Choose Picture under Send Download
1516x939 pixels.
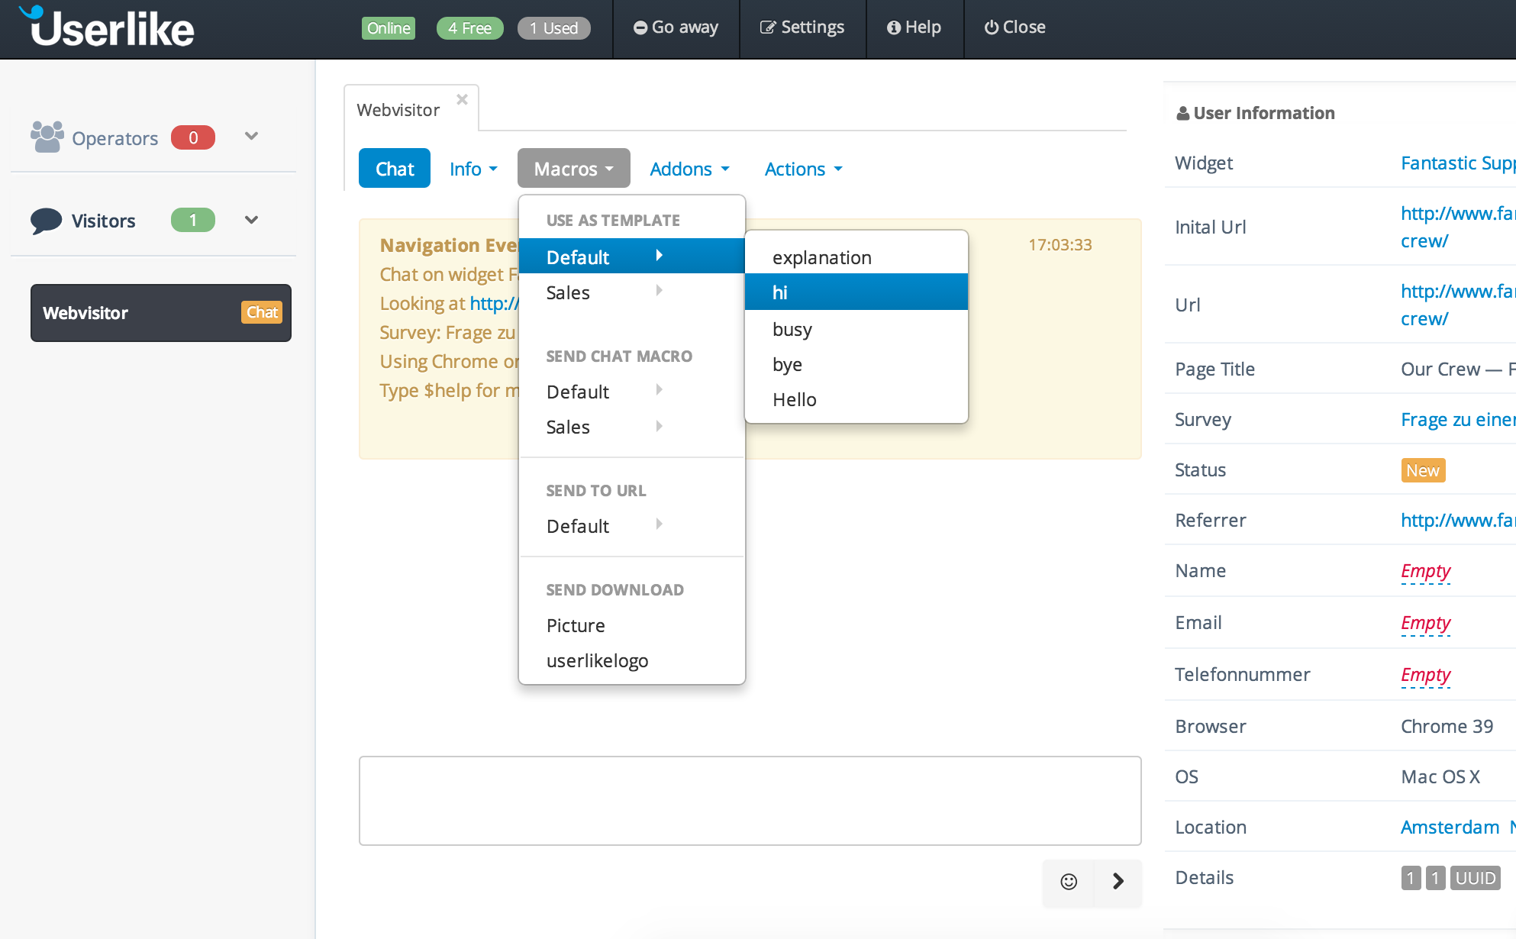[x=631, y=625]
